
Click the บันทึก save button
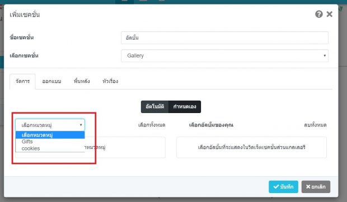(283, 187)
